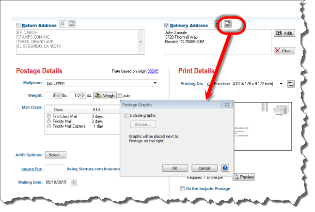Click the return address graphic icon

72,24
